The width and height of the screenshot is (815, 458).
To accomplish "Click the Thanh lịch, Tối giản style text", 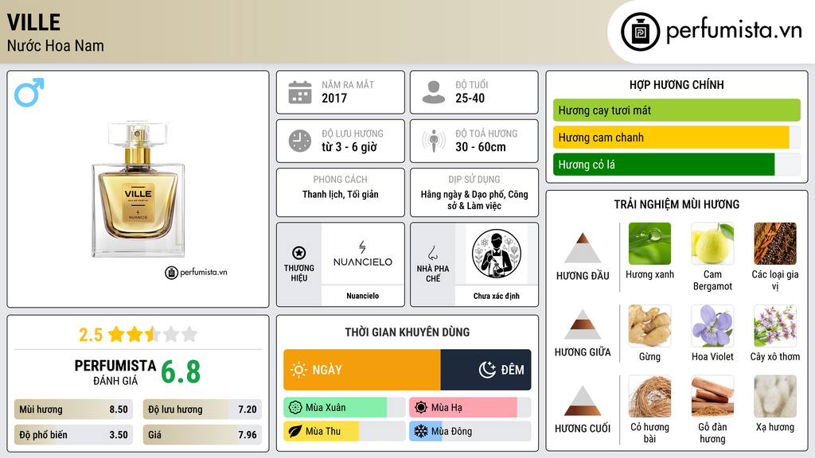I will tap(341, 194).
